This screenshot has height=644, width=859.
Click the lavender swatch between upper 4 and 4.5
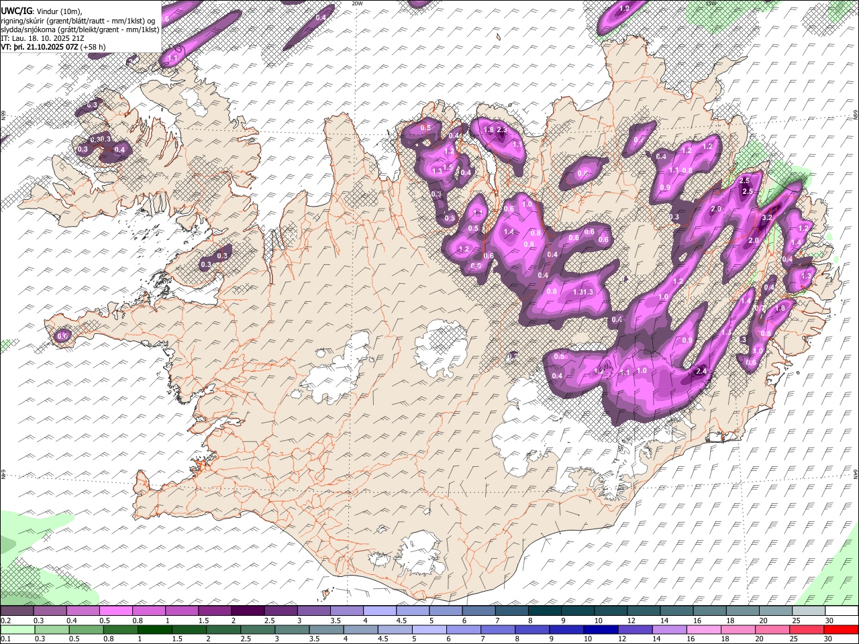379,610
